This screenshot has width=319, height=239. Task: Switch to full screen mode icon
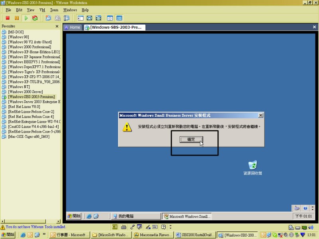(89, 18)
